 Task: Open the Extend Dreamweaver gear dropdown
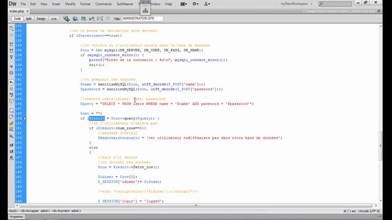point(195,4)
